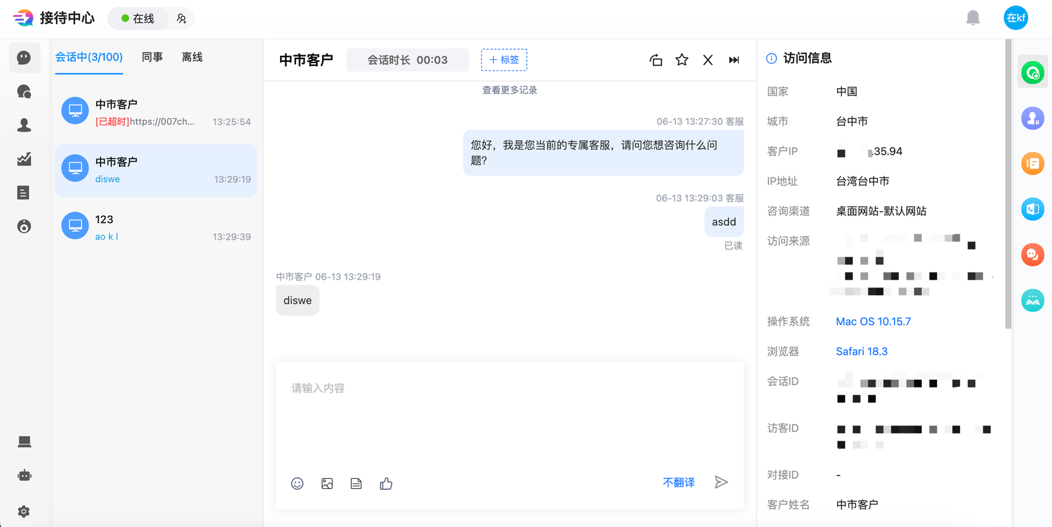Send thumbs-up rating invitation icon
Screen dimensions: 1052x527
click(386, 484)
